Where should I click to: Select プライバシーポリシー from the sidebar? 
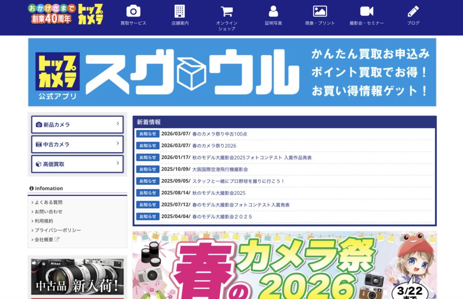click(x=58, y=230)
